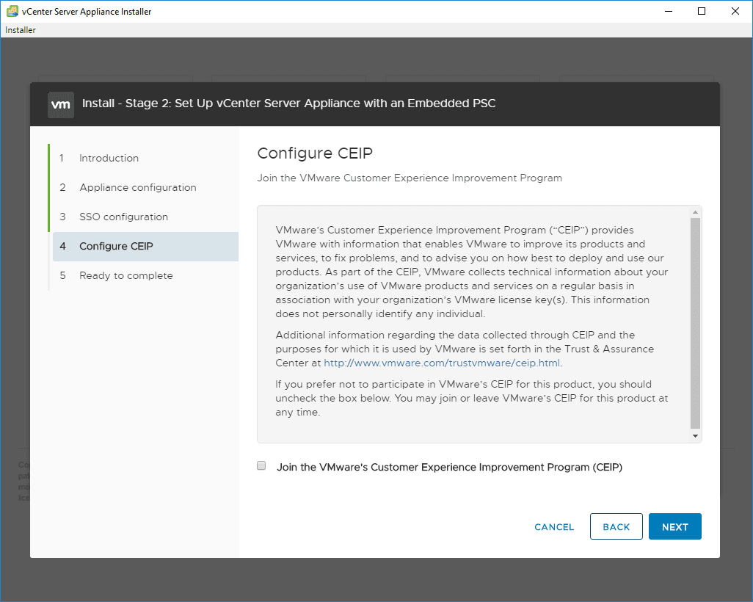Go to step 1 Introduction

109,158
